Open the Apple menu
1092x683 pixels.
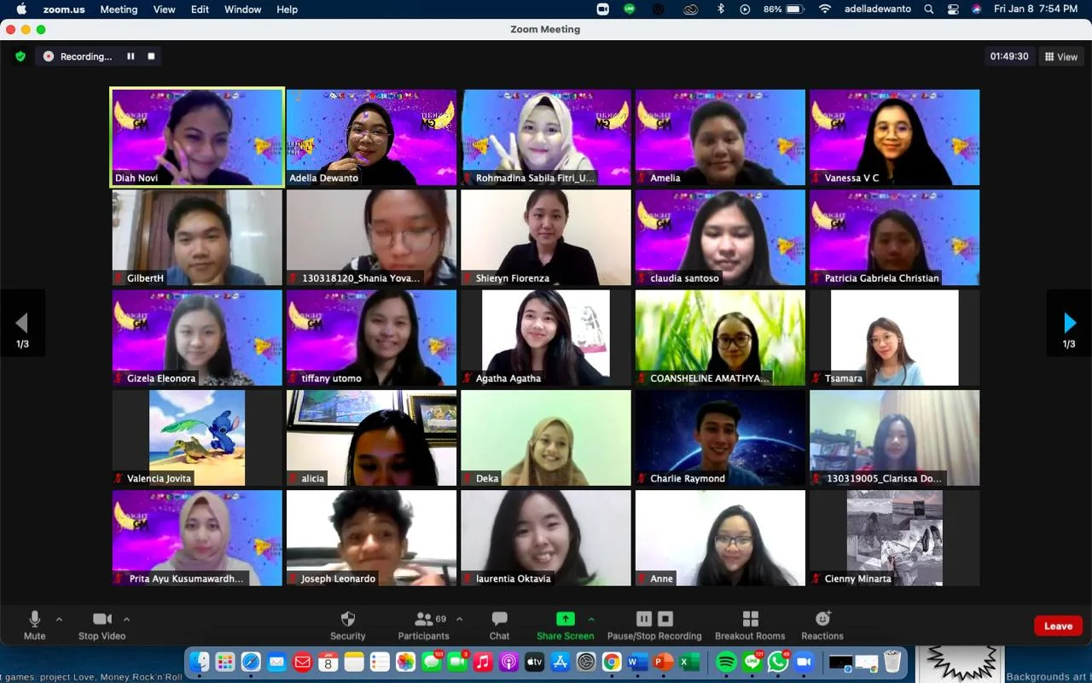tap(20, 9)
